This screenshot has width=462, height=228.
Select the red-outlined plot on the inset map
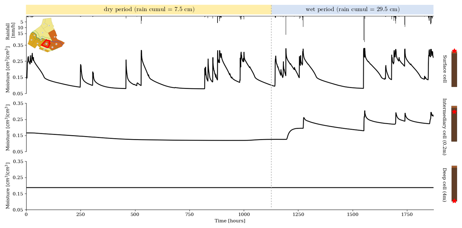(x=46, y=44)
